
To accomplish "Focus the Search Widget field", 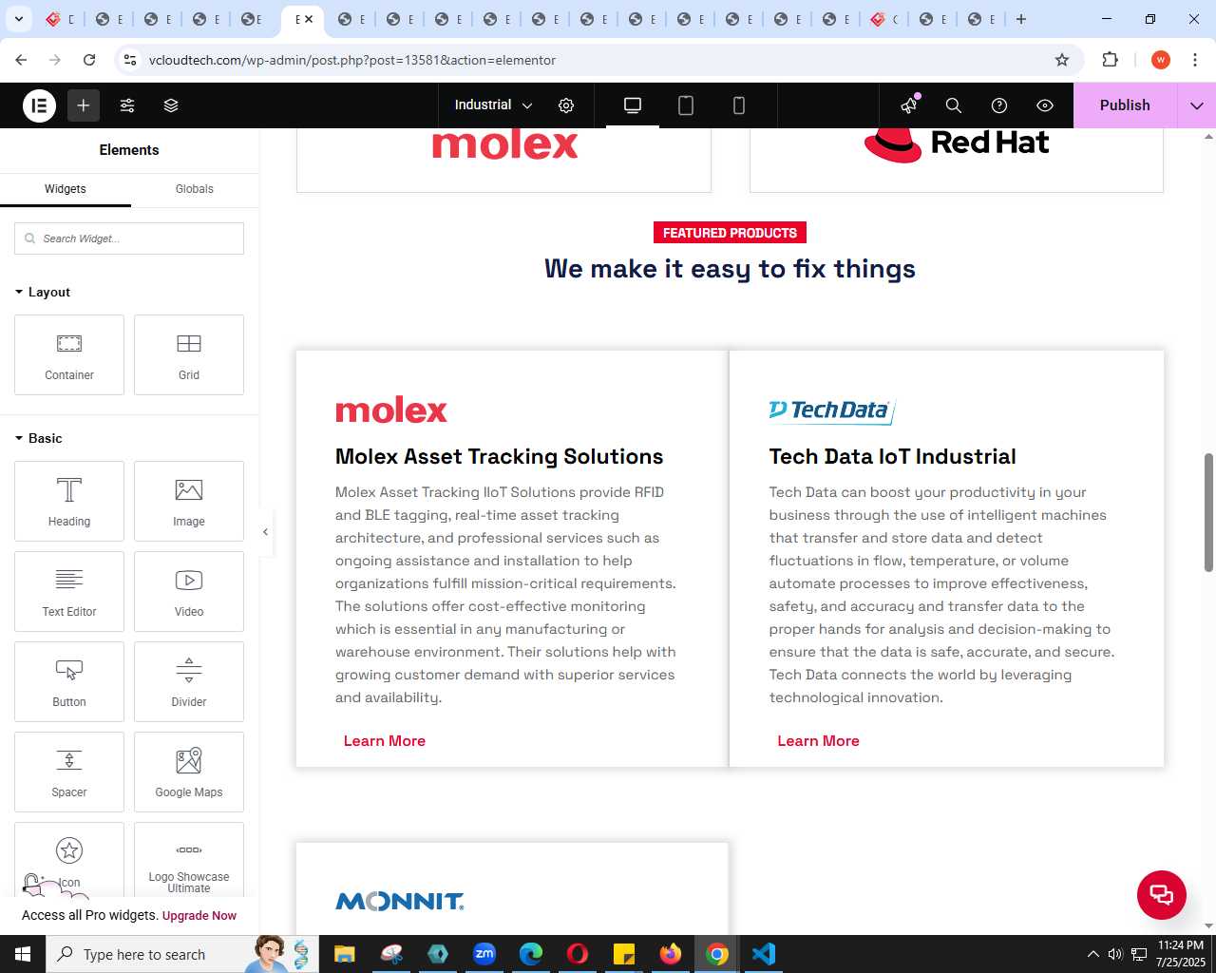I will tap(129, 238).
